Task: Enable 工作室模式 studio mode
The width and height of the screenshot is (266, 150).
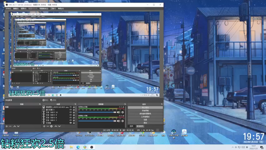Action: coord(145,117)
